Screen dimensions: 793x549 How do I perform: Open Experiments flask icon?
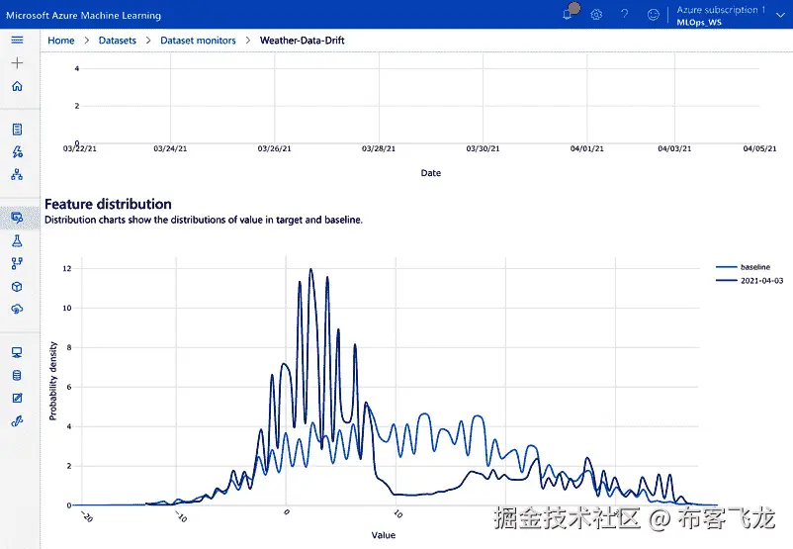[17, 240]
